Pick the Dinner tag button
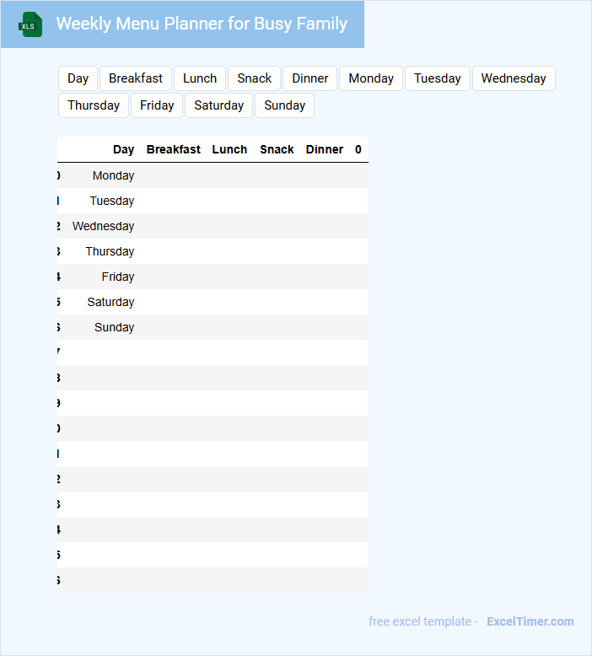 [x=309, y=78]
